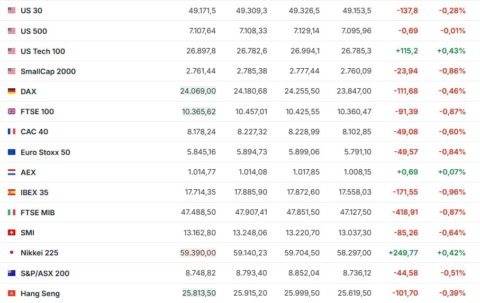480x303 pixels.
Task: Open the US Tech 100 index link
Action: pyautogui.click(x=43, y=51)
